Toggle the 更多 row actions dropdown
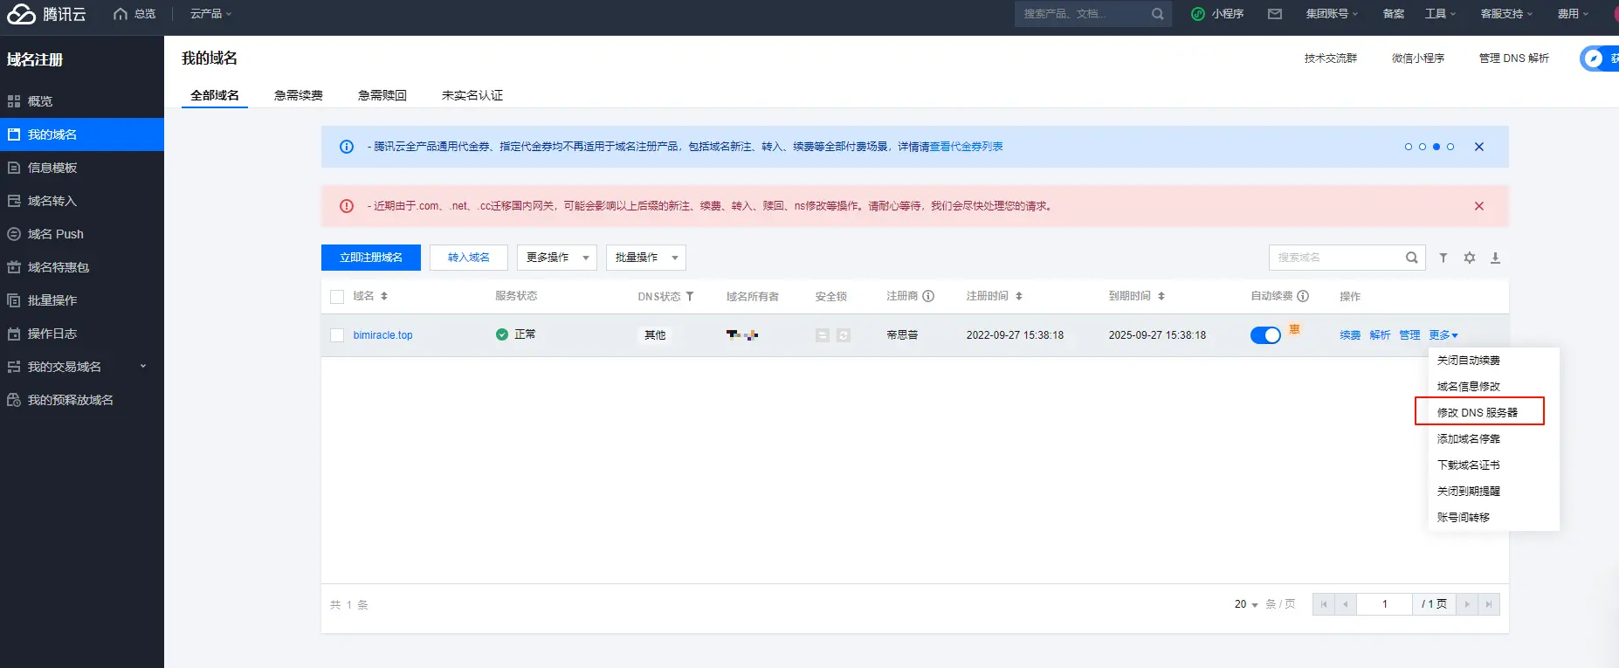This screenshot has height=668, width=1619. [1443, 335]
